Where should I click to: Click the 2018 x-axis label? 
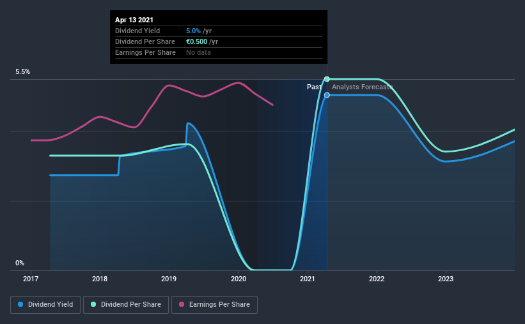[x=100, y=279]
